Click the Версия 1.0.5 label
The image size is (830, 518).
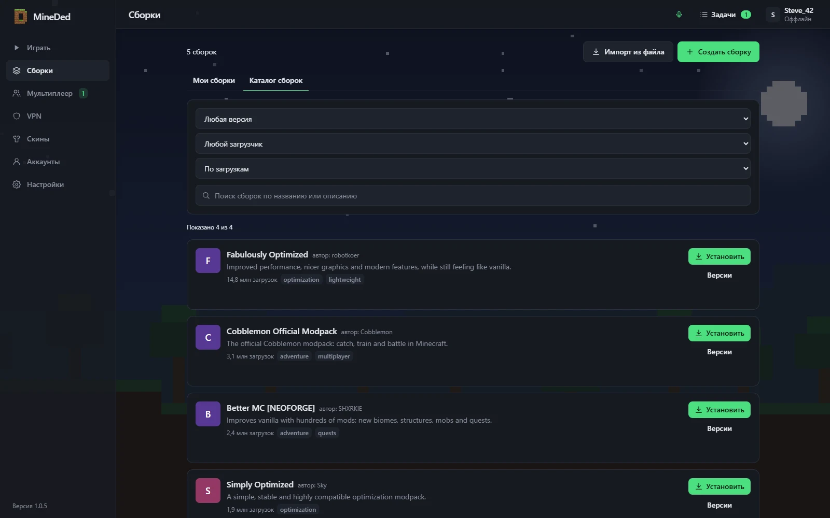click(x=30, y=506)
